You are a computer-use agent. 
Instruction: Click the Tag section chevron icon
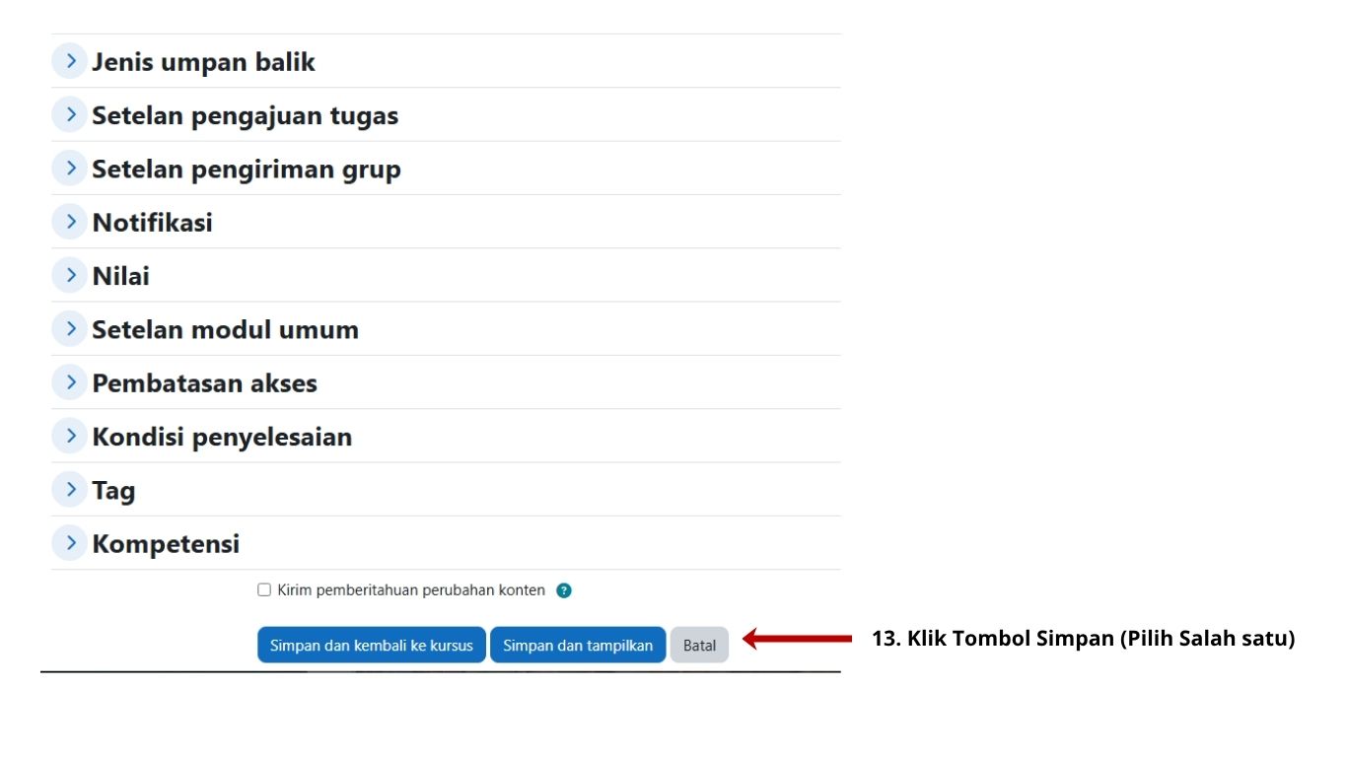click(x=69, y=489)
